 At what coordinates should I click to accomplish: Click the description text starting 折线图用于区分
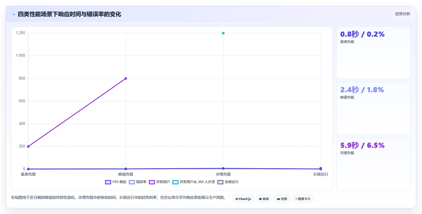click(118, 197)
